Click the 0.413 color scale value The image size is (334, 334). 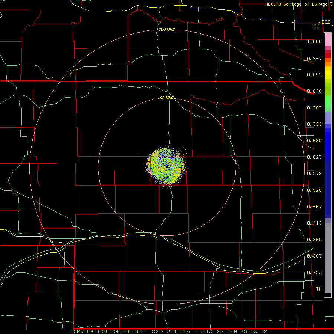point(314,223)
